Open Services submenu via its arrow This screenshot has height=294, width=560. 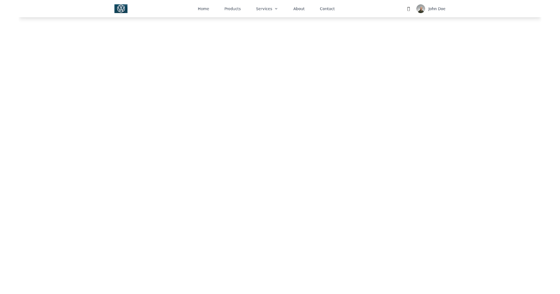coord(276,8)
